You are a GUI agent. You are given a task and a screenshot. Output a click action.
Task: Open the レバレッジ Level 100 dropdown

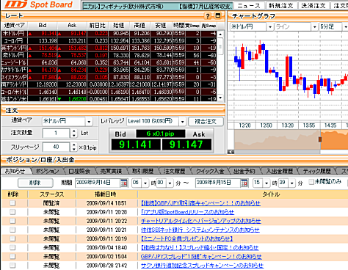point(182,121)
